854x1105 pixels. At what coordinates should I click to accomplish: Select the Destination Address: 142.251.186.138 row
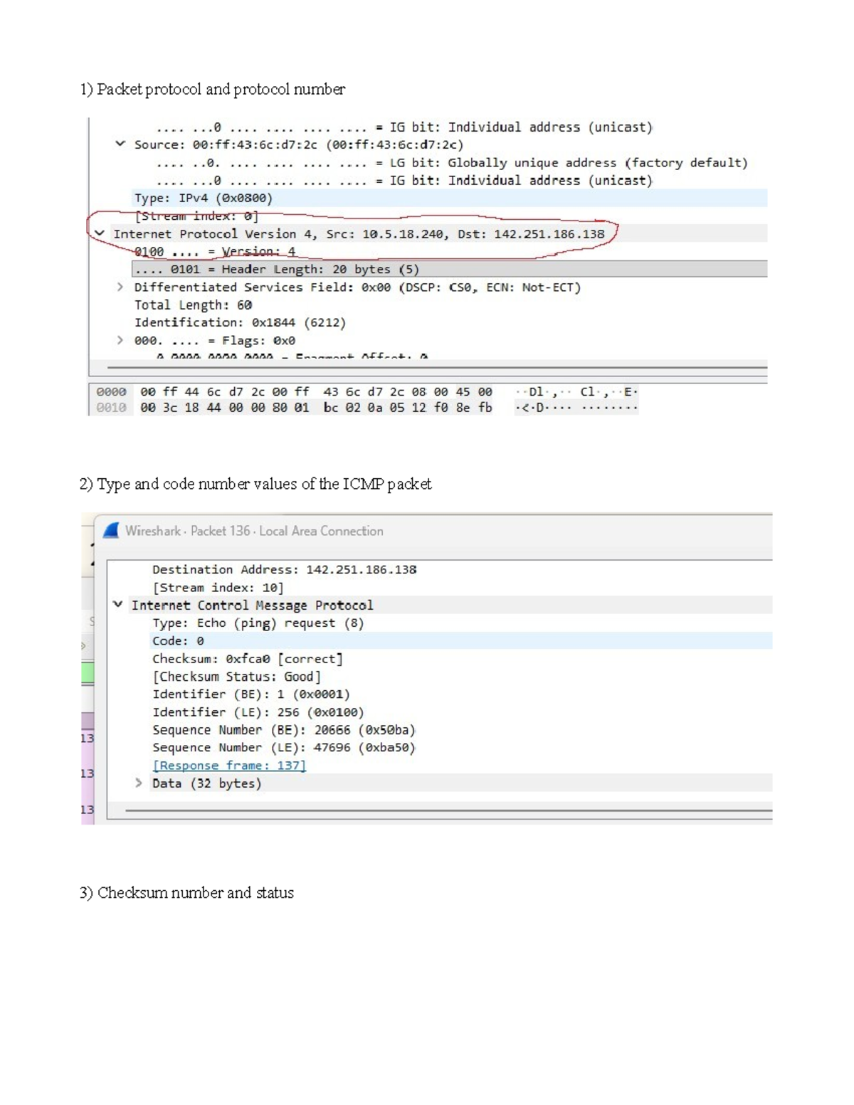click(284, 569)
